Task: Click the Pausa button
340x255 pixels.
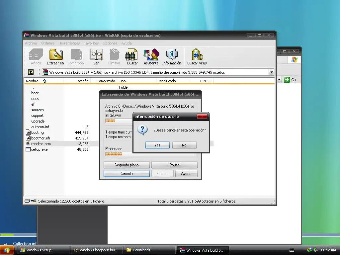Action: point(174,165)
